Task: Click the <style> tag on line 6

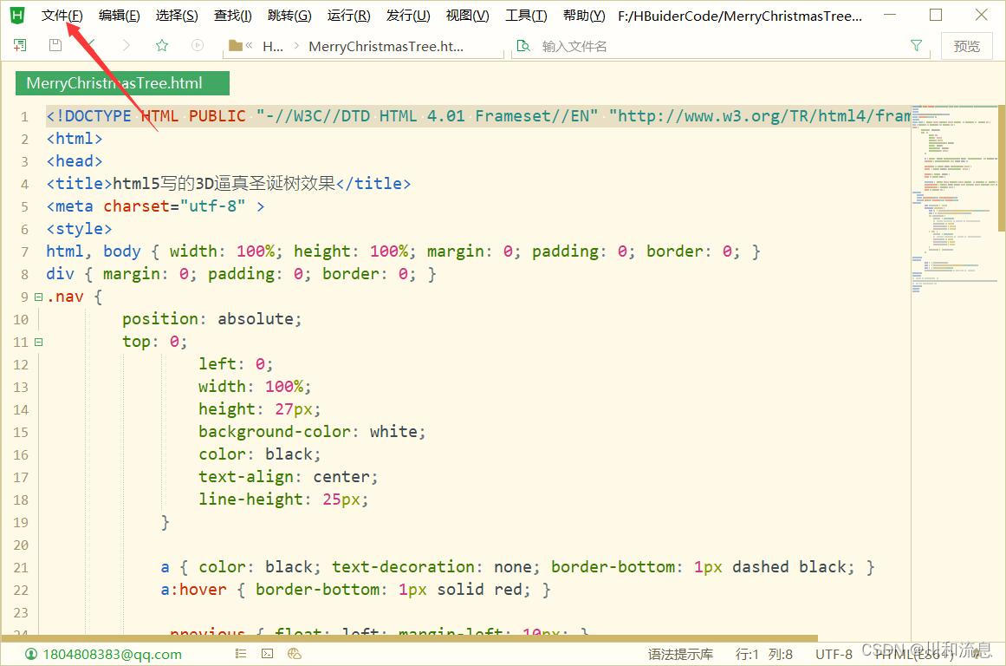Action: (x=79, y=229)
